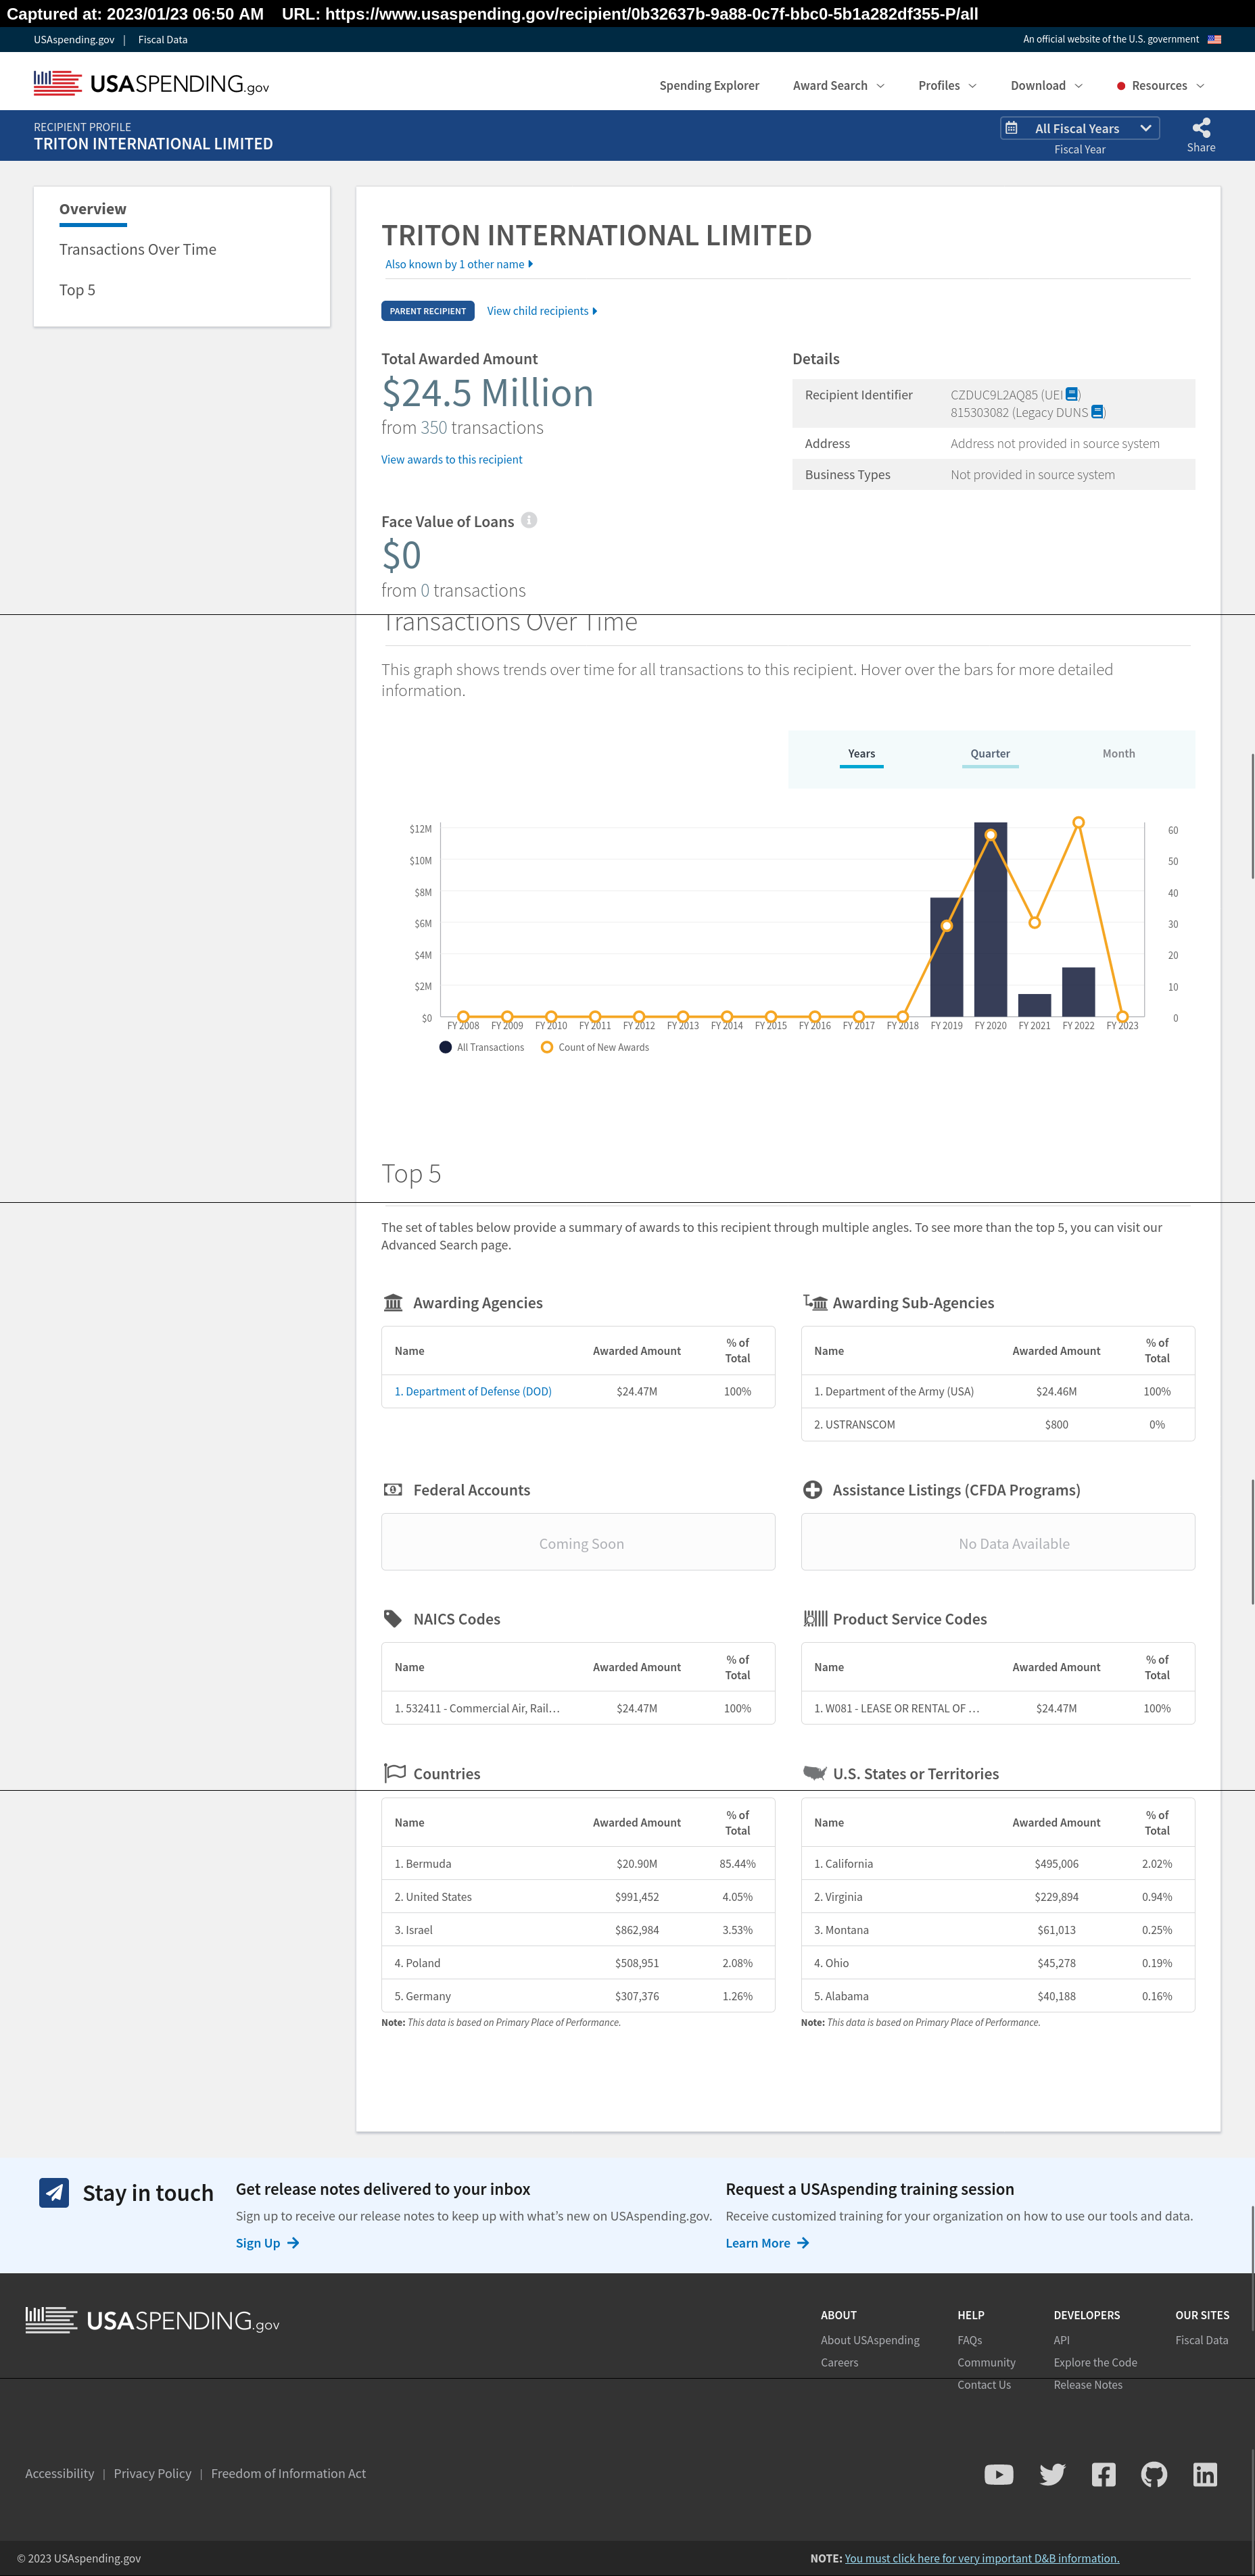Image resolution: width=1255 pixels, height=2576 pixels.
Task: Click the D&B information note link
Action: click(x=982, y=2558)
